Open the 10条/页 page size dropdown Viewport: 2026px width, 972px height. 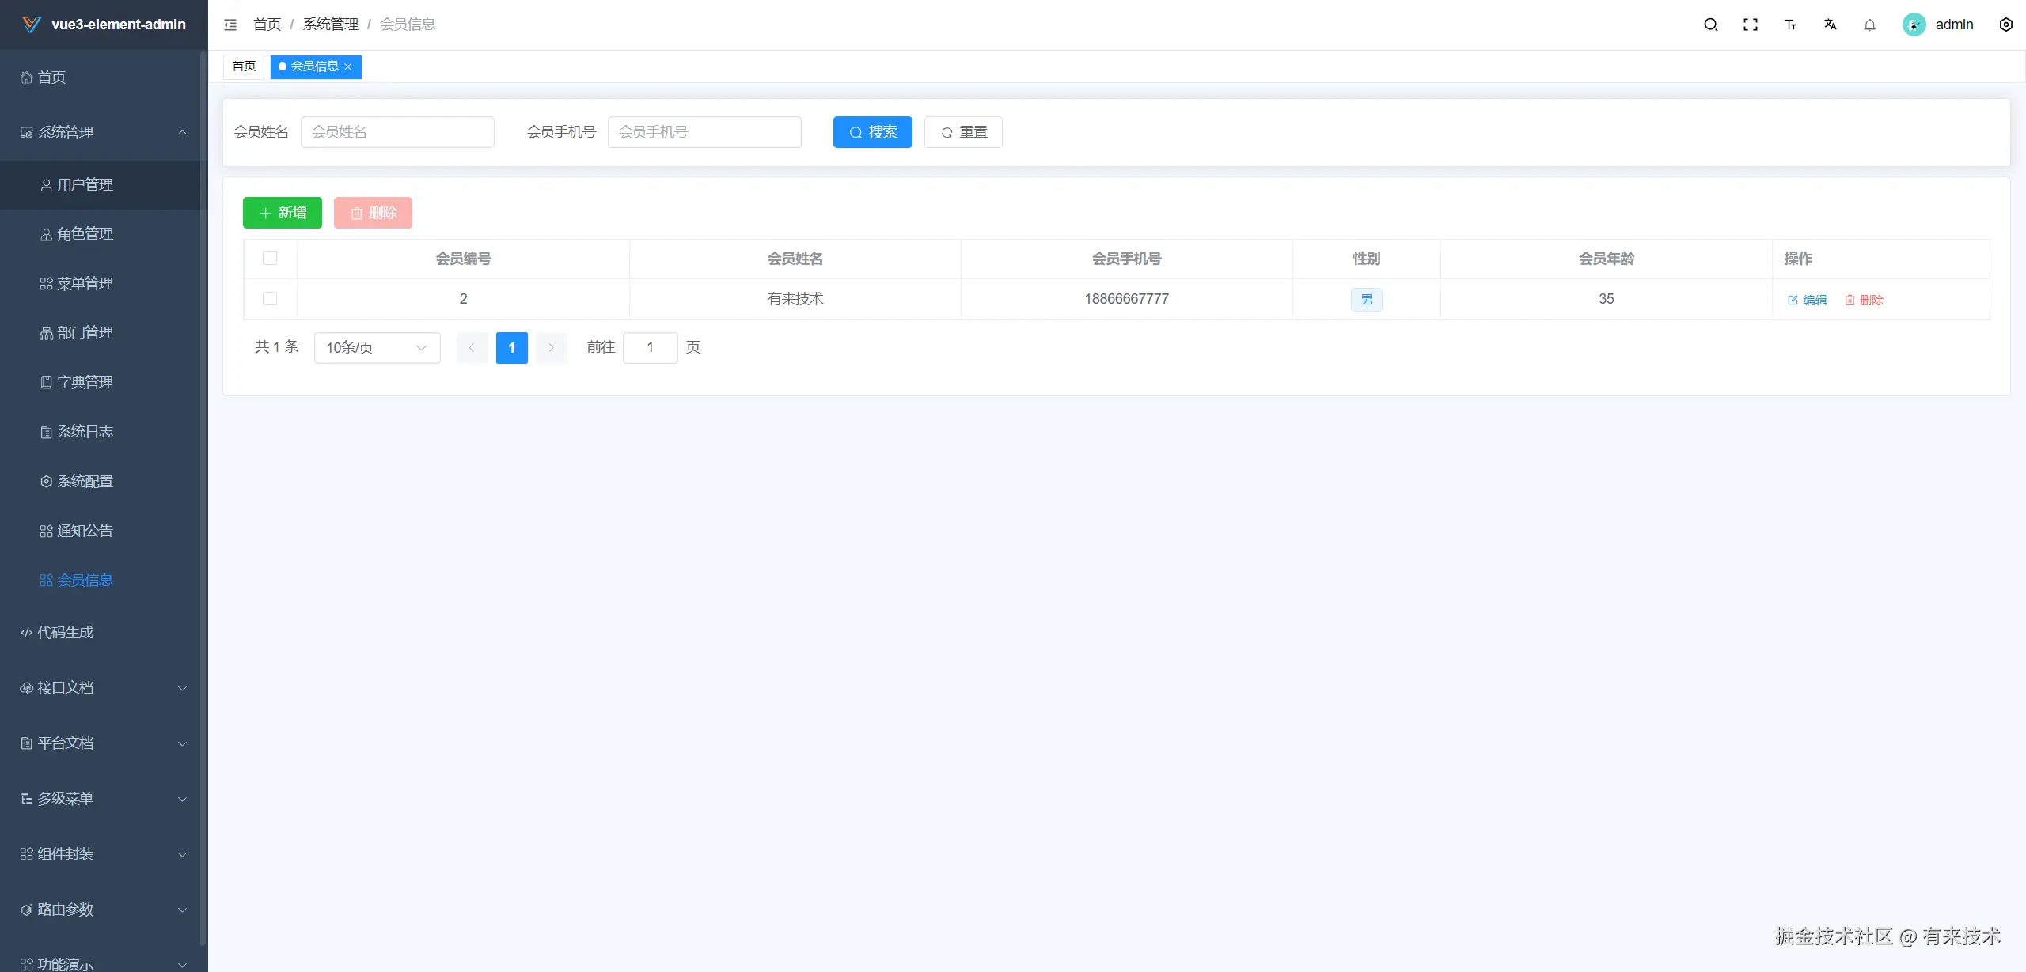coord(377,347)
